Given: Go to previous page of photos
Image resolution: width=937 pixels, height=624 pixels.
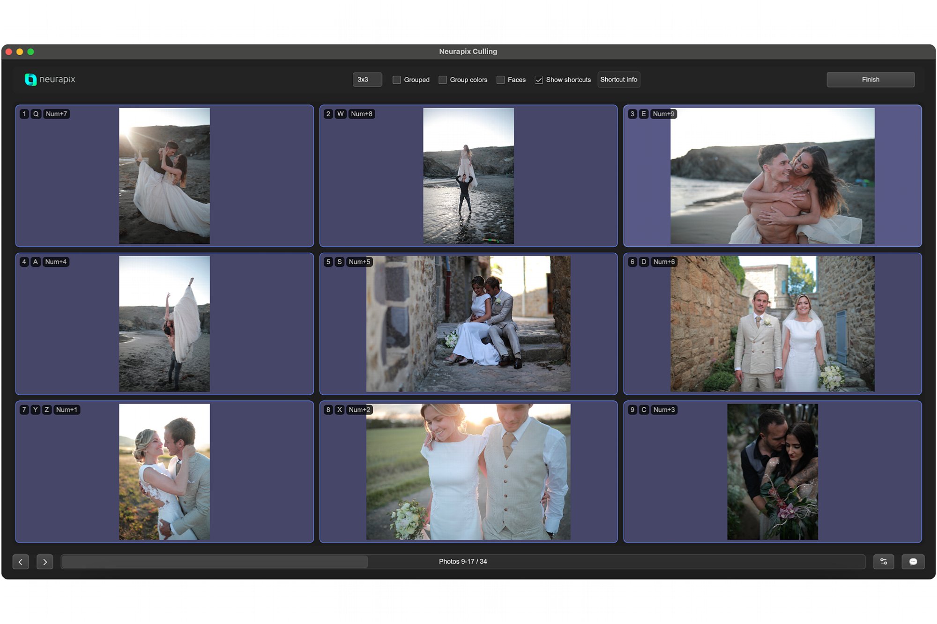Looking at the screenshot, I should 21,562.
